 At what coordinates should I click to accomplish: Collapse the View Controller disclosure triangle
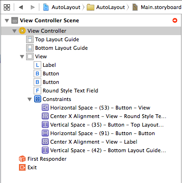(x=14, y=31)
